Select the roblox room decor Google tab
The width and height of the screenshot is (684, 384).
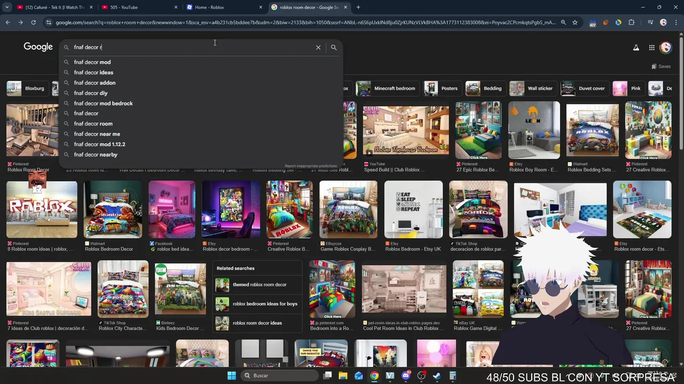[x=309, y=7]
